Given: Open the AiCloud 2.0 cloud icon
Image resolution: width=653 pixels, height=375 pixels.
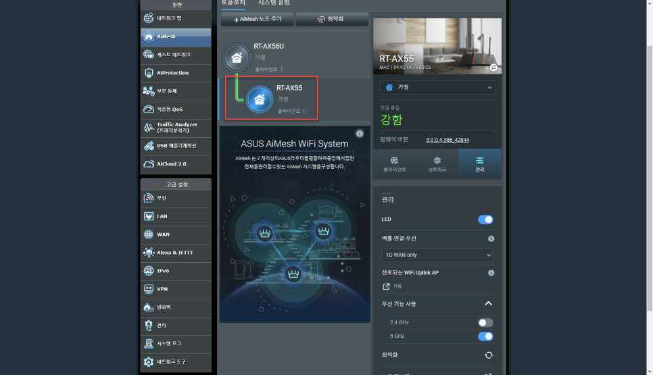Looking at the screenshot, I should tap(149, 164).
